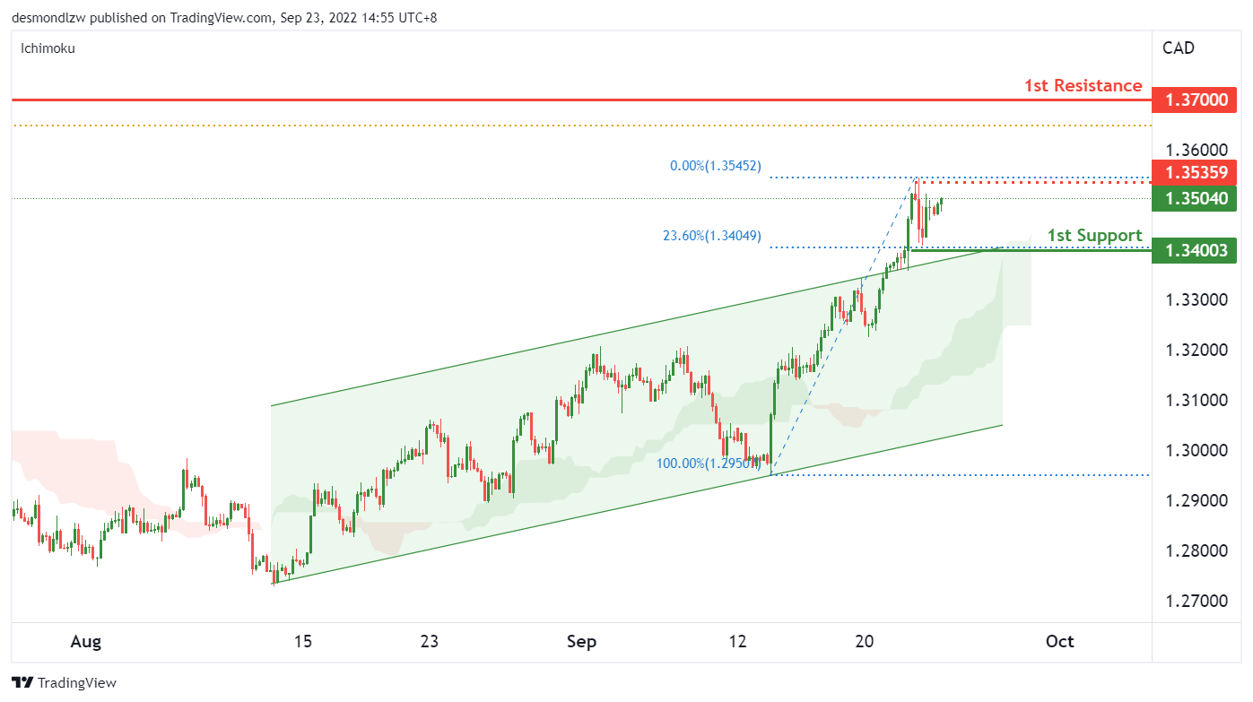Select the 1st Resistance text label
1253x702 pixels.
(1083, 86)
